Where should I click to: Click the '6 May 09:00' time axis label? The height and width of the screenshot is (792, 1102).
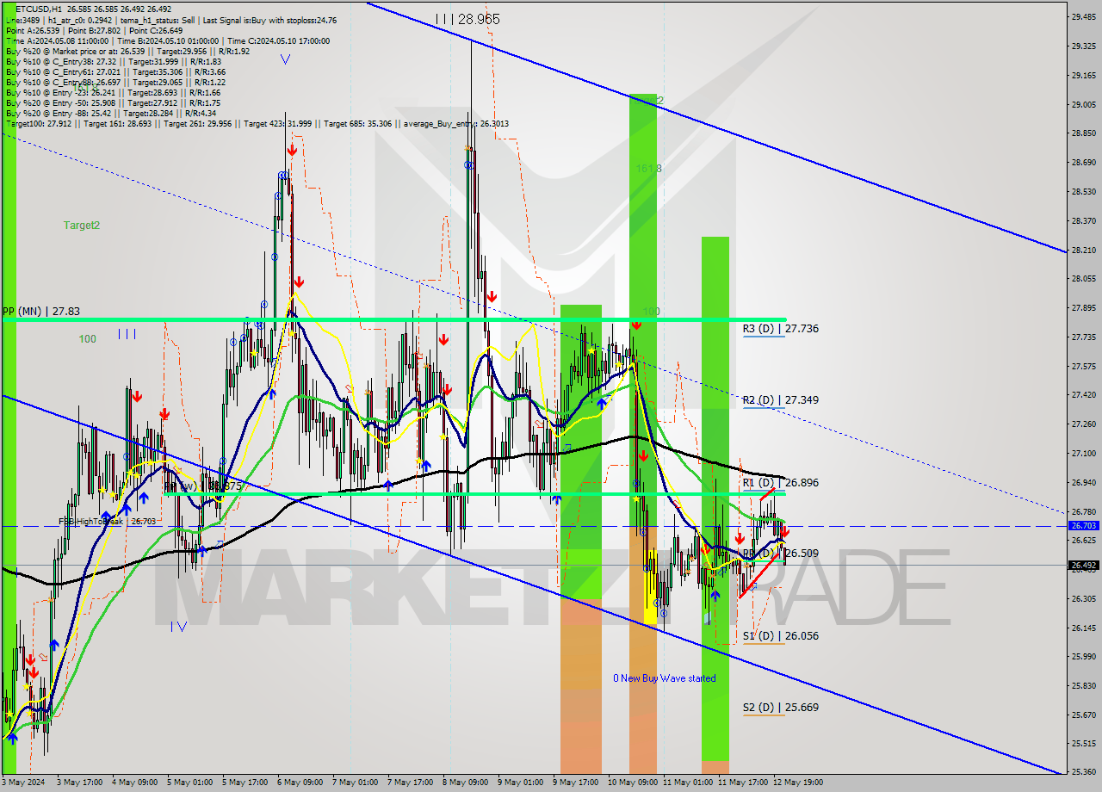pos(300,783)
